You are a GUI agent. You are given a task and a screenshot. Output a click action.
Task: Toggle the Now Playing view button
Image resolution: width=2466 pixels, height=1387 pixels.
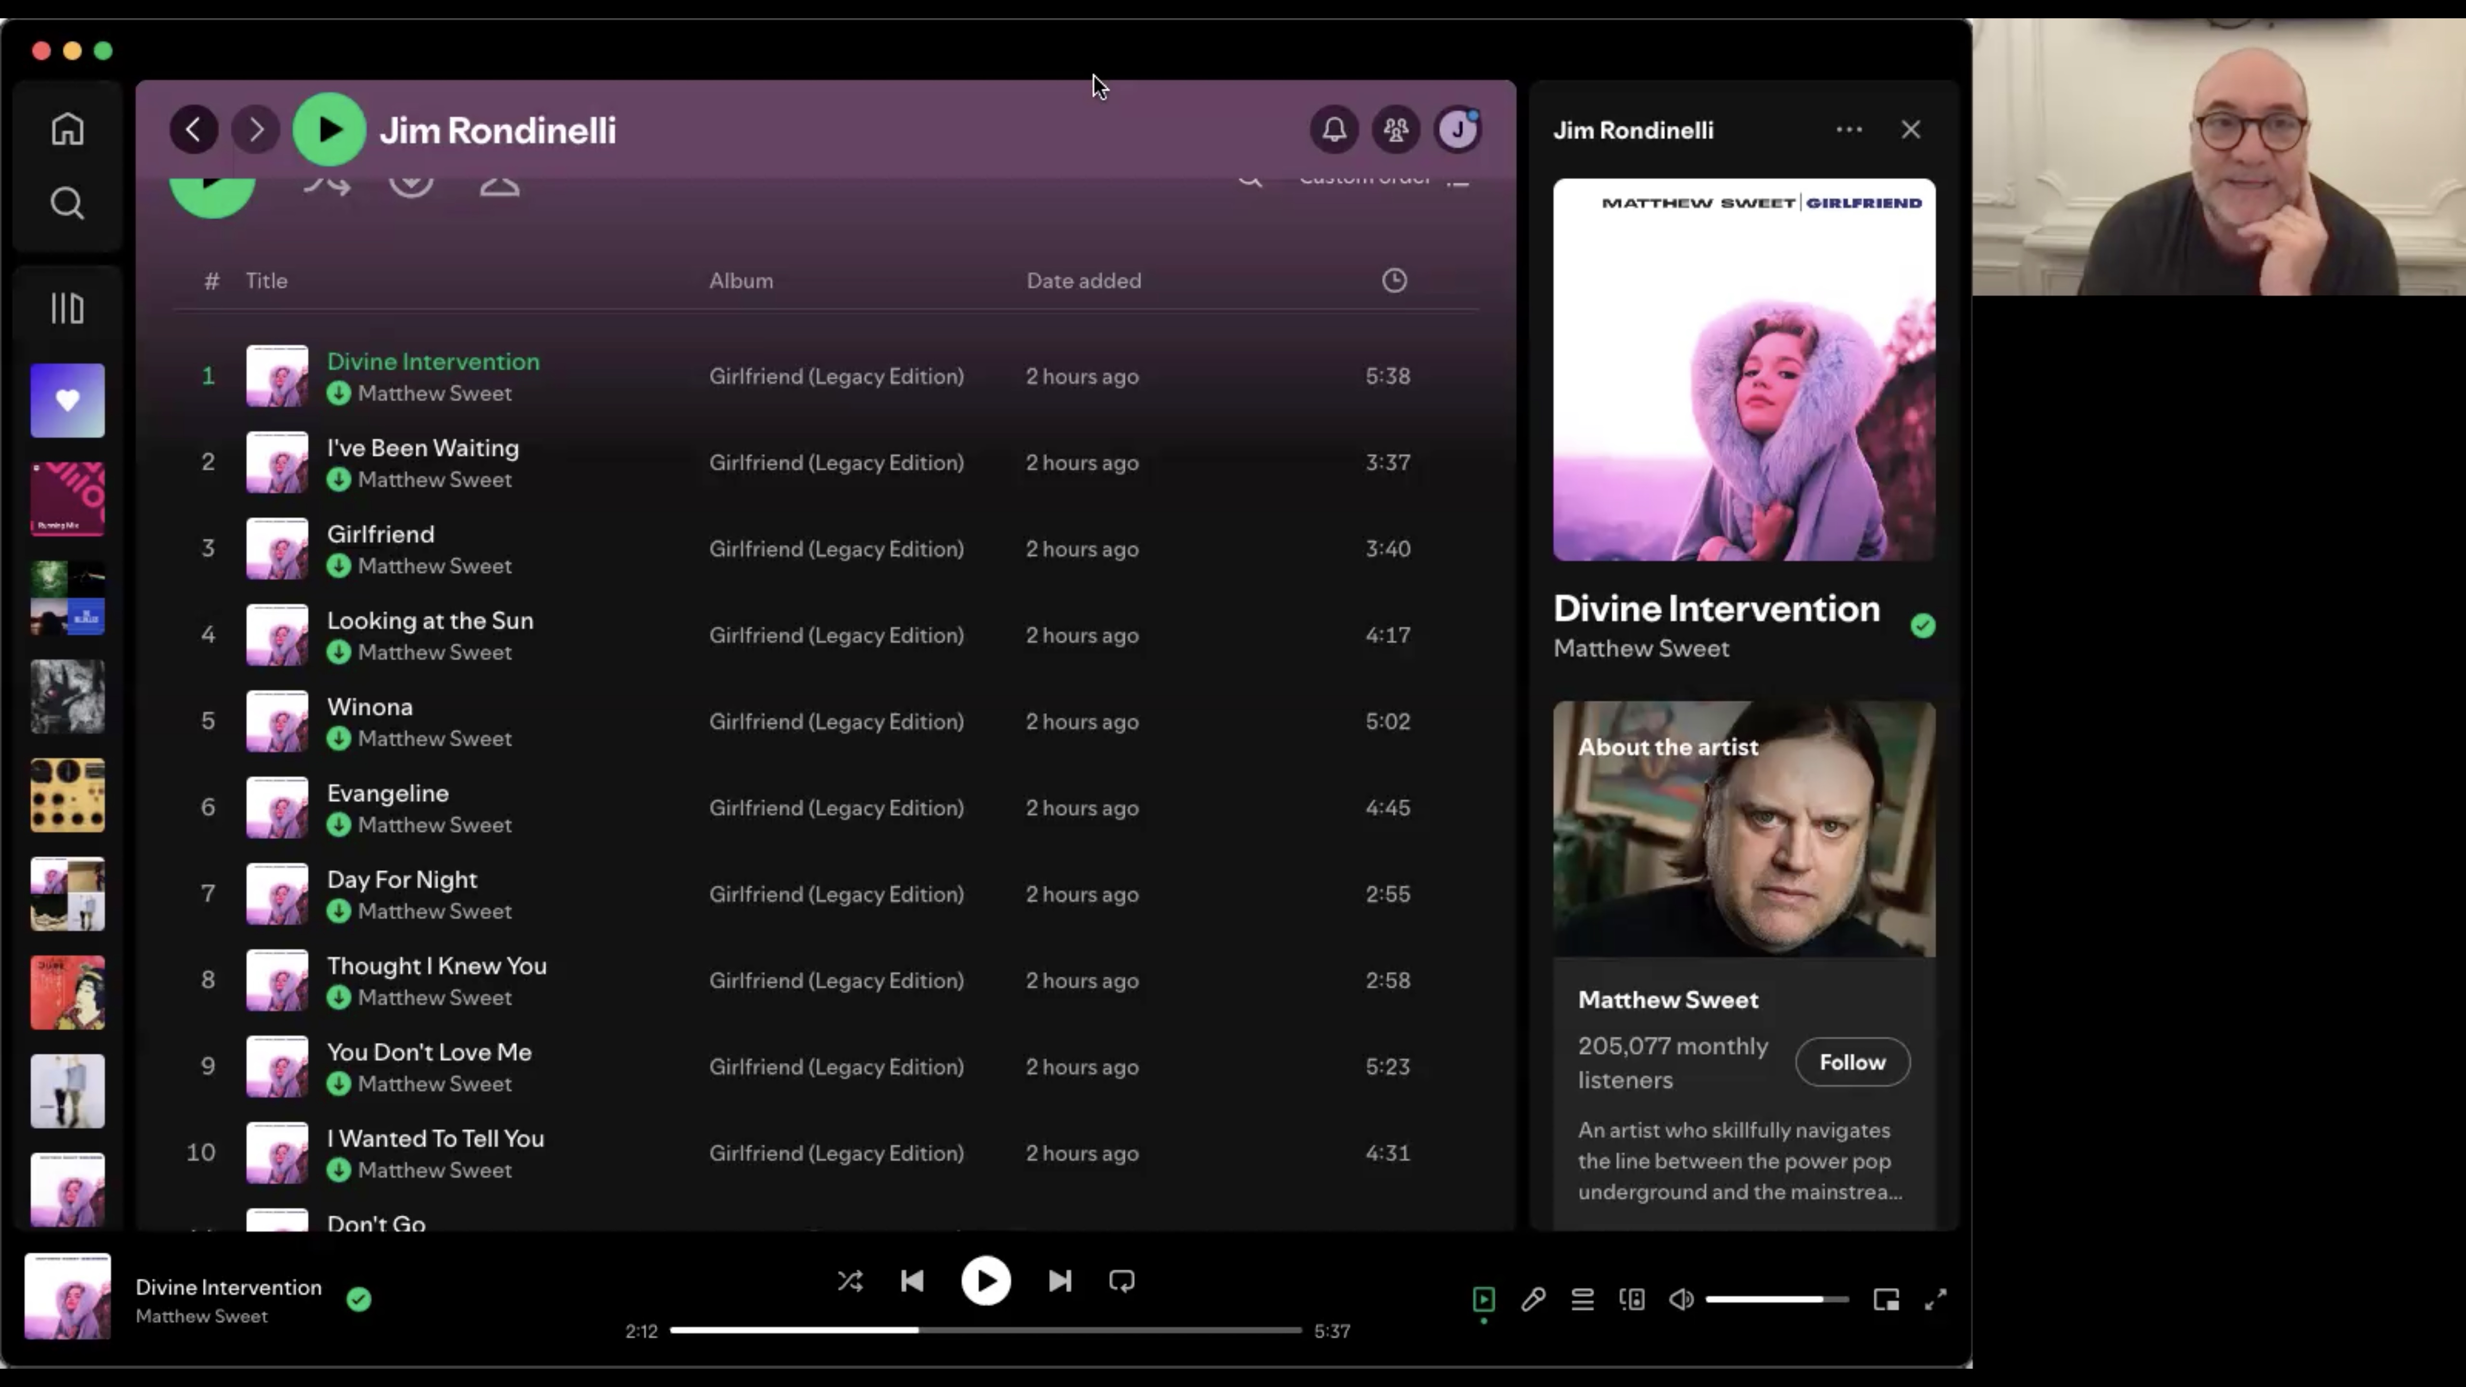click(1483, 1299)
